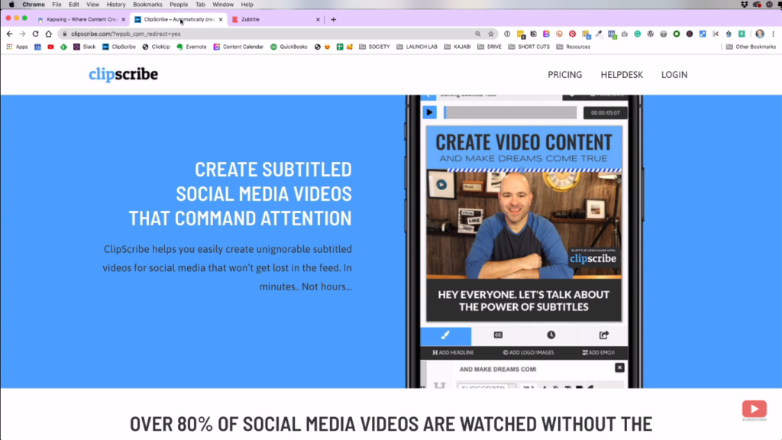
Task: Open the YouTube bookmark icon
Action: click(50, 47)
